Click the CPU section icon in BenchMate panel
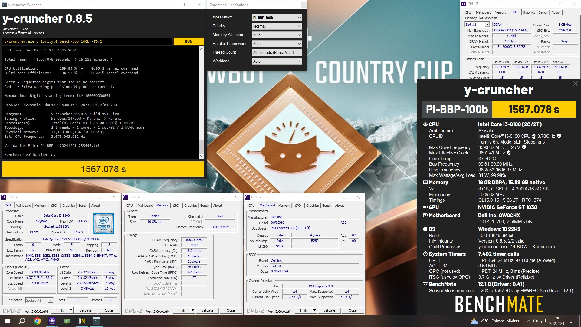This screenshot has width=581, height=327. (425, 124)
